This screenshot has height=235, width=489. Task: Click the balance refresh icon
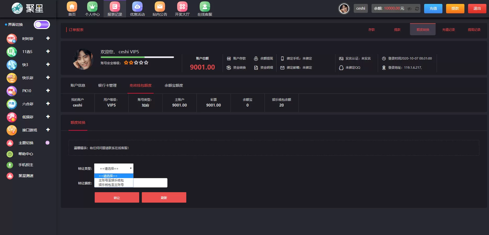pos(417,9)
